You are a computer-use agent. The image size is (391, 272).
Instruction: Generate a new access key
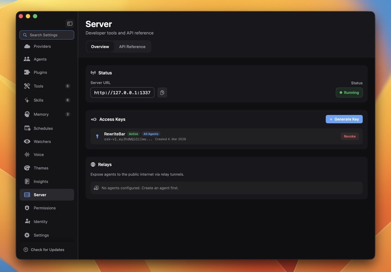tap(344, 119)
